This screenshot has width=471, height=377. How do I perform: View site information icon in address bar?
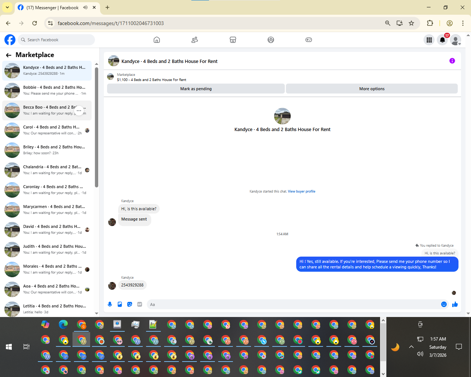[x=51, y=23]
